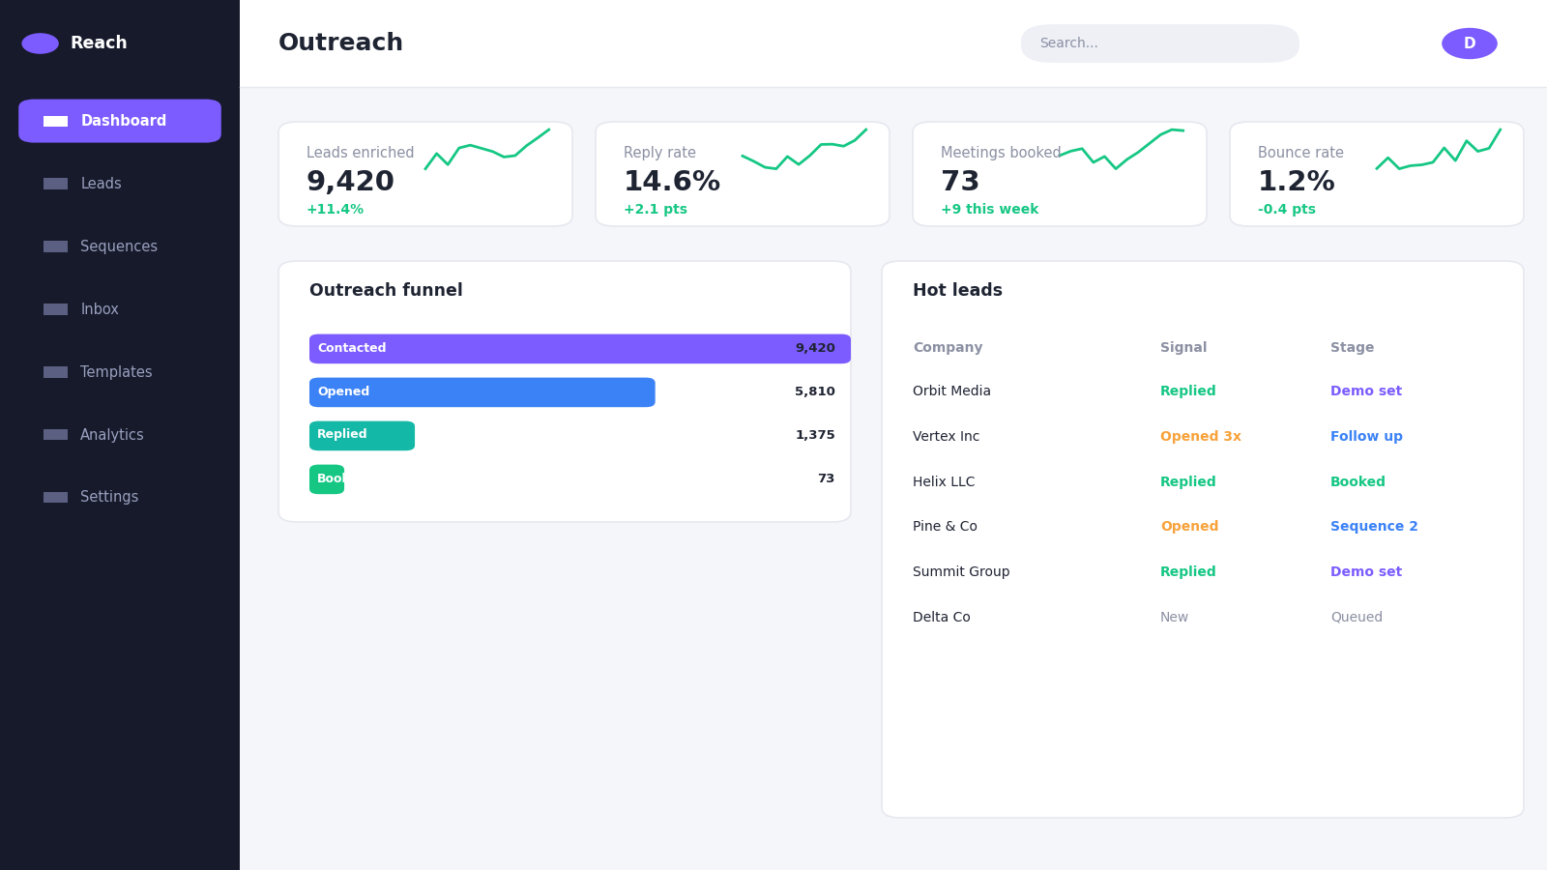Click the Templates sidebar icon
The image size is (1547, 870).
point(55,372)
